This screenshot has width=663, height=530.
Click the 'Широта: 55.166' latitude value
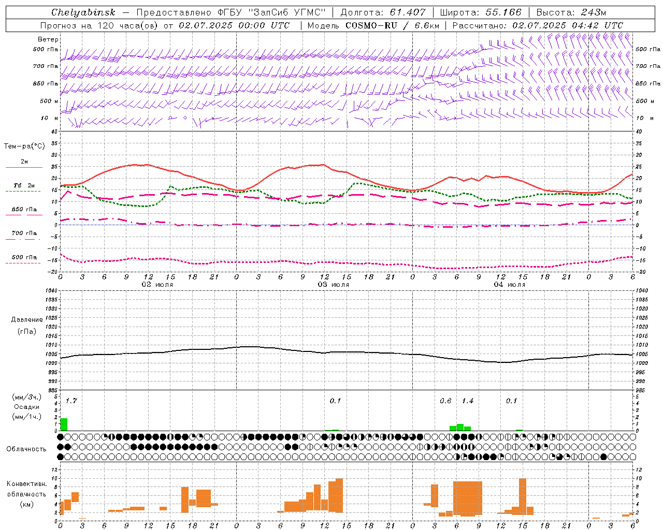481,12
